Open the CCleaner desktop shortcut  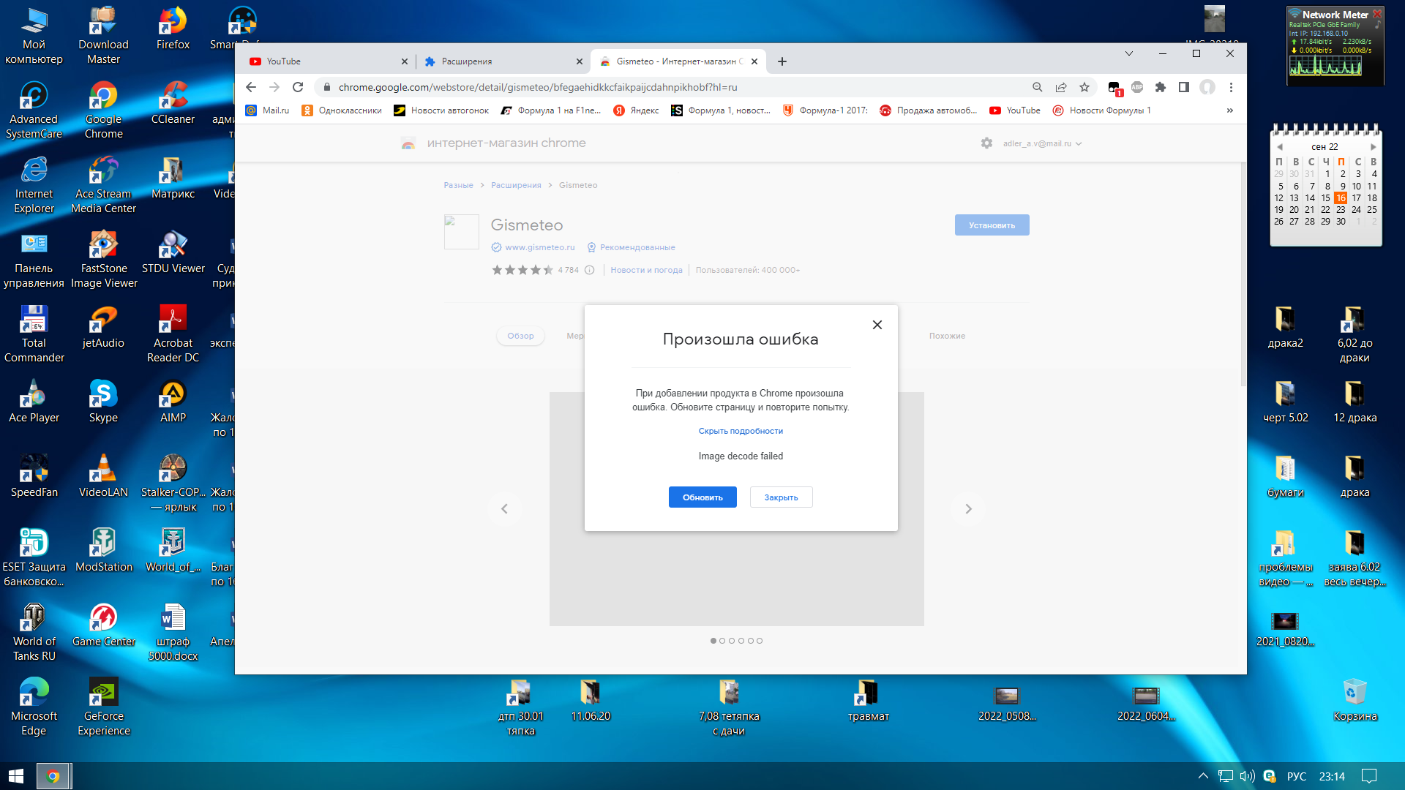(x=173, y=102)
